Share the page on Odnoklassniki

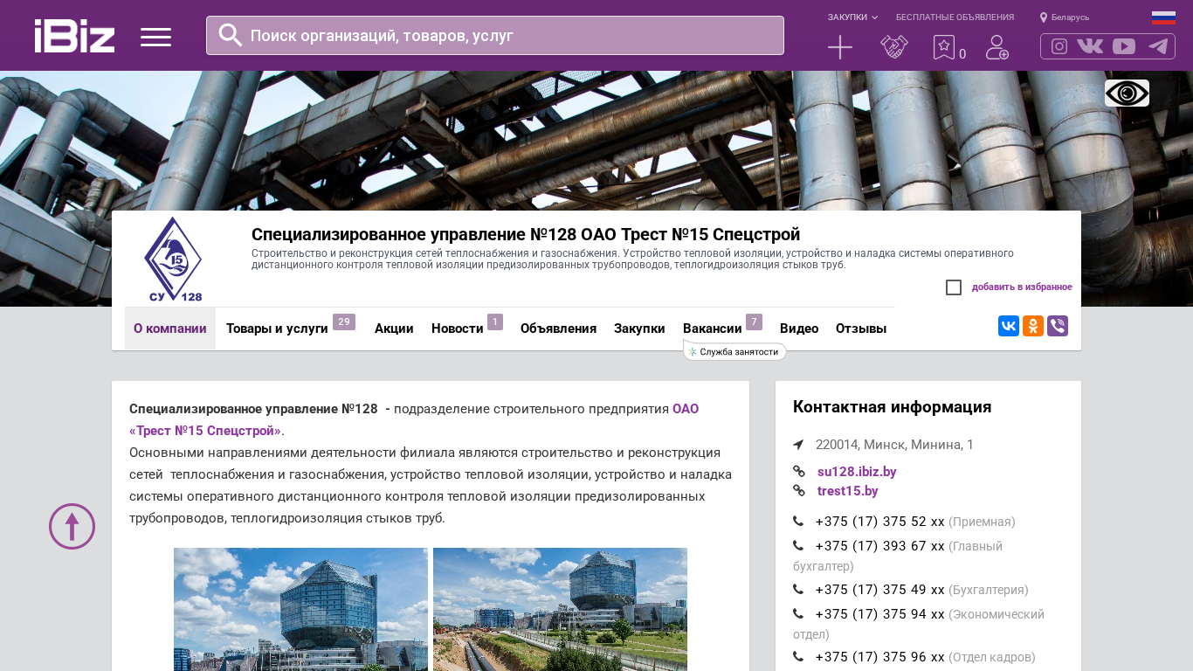[x=1033, y=326]
